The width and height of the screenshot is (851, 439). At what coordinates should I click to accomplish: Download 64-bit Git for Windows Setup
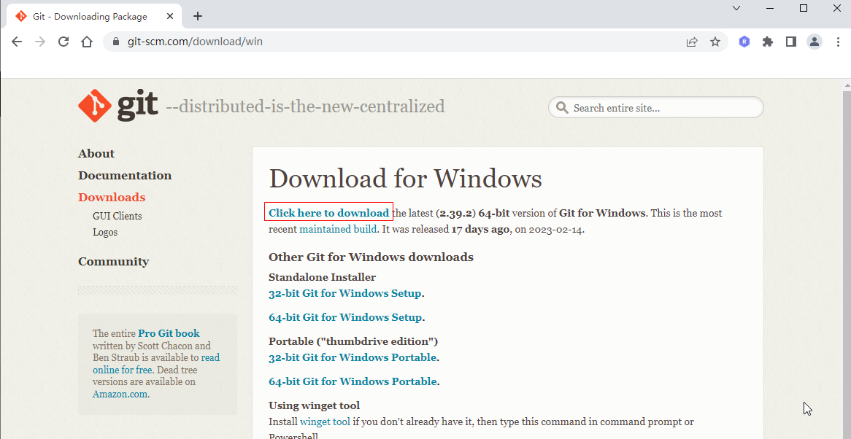click(x=345, y=317)
